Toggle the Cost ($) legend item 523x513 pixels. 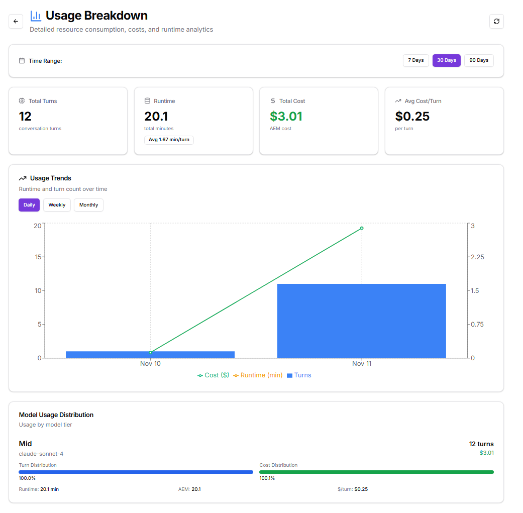(x=213, y=375)
